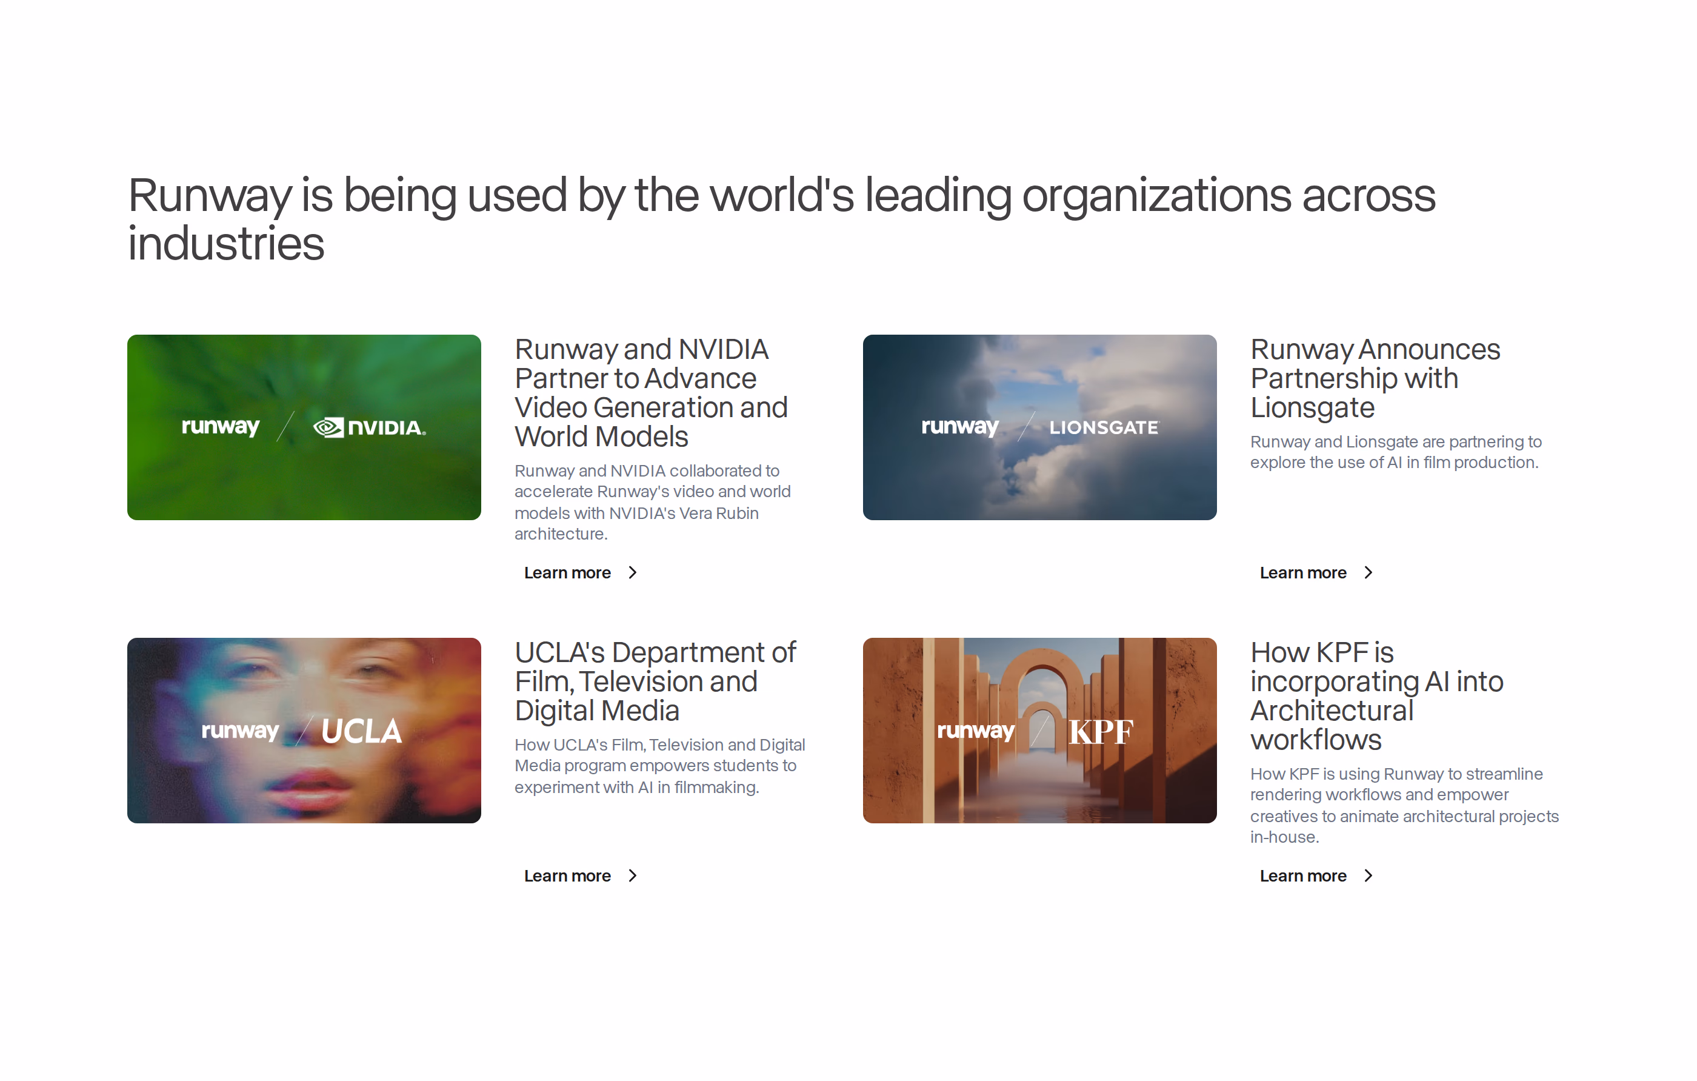The height and width of the screenshot is (1081, 1697).
Task: Click the runway wordmark in the KPF card
Action: pyautogui.click(x=976, y=731)
